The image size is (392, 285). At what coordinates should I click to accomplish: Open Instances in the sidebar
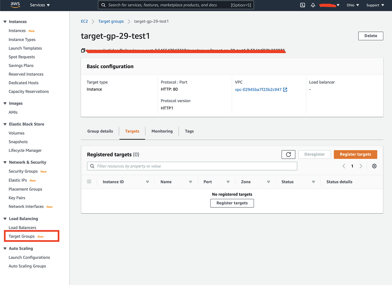tap(17, 31)
